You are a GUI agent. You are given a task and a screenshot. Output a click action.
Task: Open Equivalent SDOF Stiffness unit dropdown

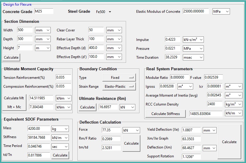(60, 138)
